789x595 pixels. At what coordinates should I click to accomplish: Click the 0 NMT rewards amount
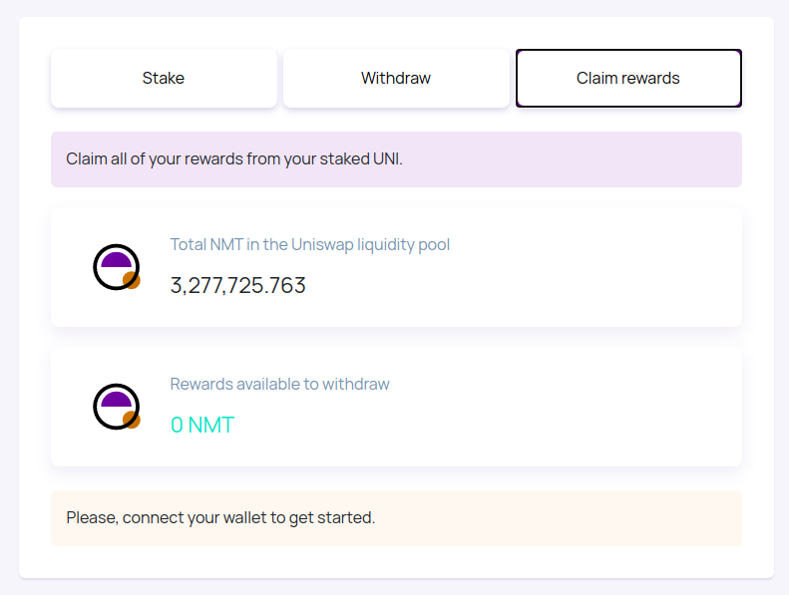pyautogui.click(x=202, y=425)
